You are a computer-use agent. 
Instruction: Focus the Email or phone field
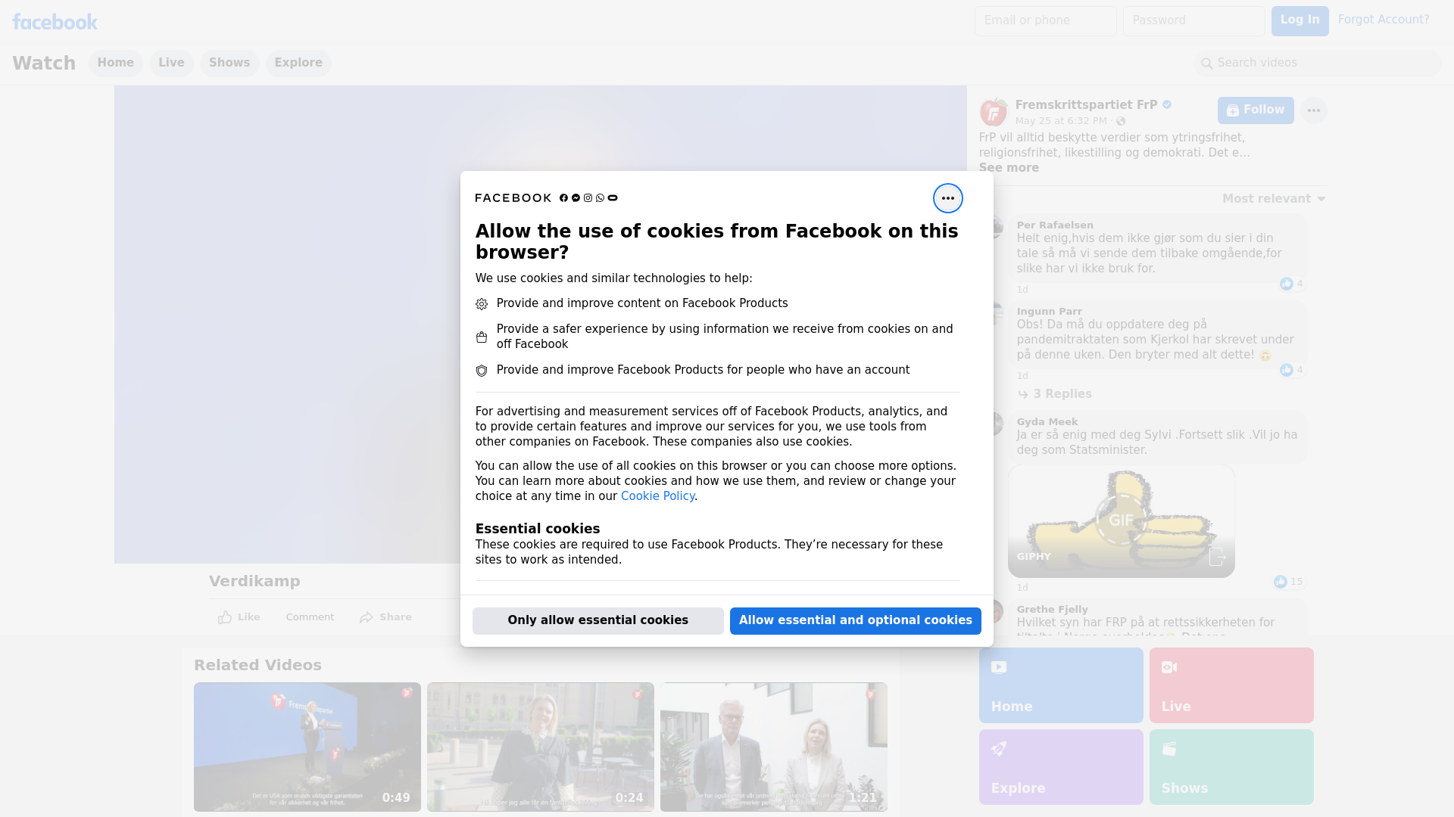[1045, 20]
